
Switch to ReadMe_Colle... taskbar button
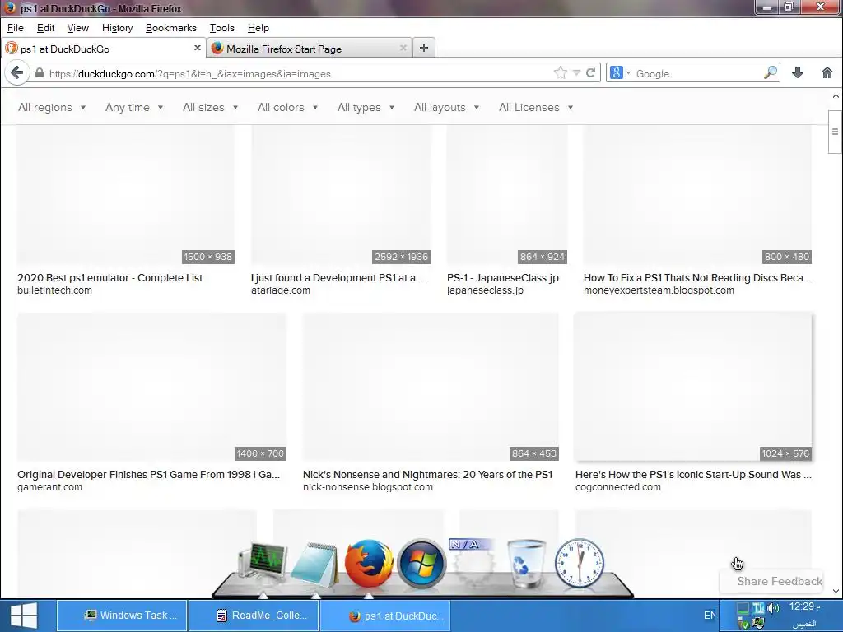tap(254, 616)
